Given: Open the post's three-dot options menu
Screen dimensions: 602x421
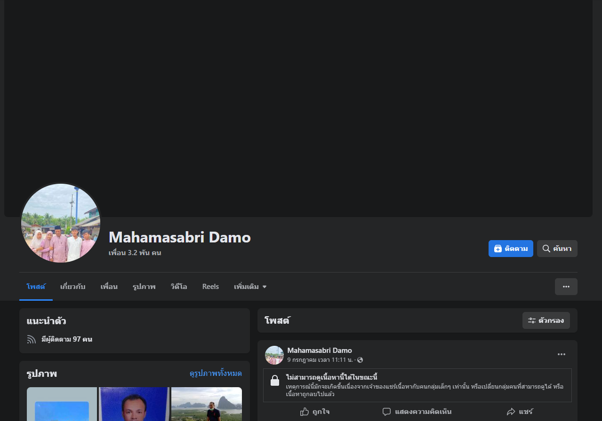Looking at the screenshot, I should 562,354.
